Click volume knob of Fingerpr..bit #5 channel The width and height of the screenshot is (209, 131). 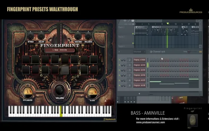pyautogui.click(x=125, y=80)
